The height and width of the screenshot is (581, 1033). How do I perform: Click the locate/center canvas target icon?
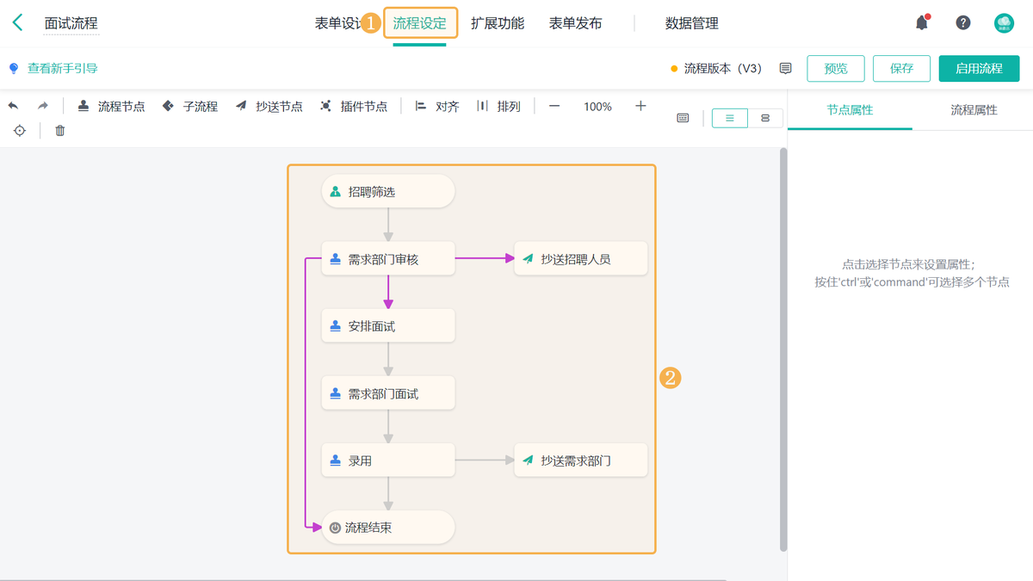click(x=20, y=131)
